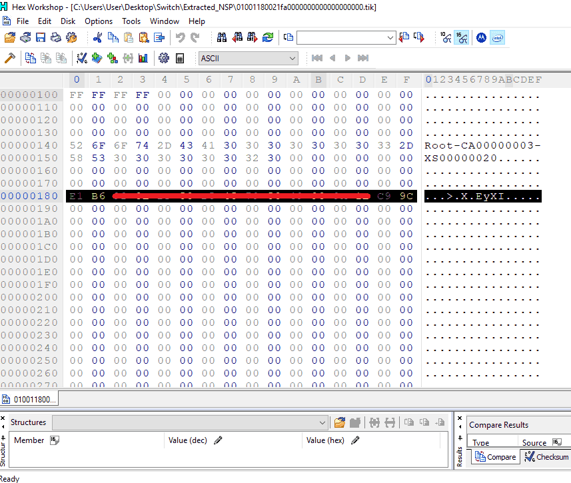Open settings gear icon in toolbar

pos(164,58)
